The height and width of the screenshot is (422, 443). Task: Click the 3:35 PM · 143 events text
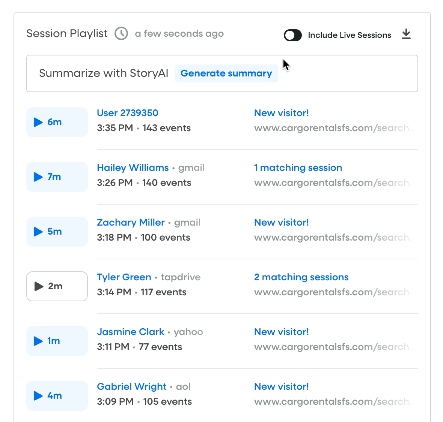pos(144,128)
